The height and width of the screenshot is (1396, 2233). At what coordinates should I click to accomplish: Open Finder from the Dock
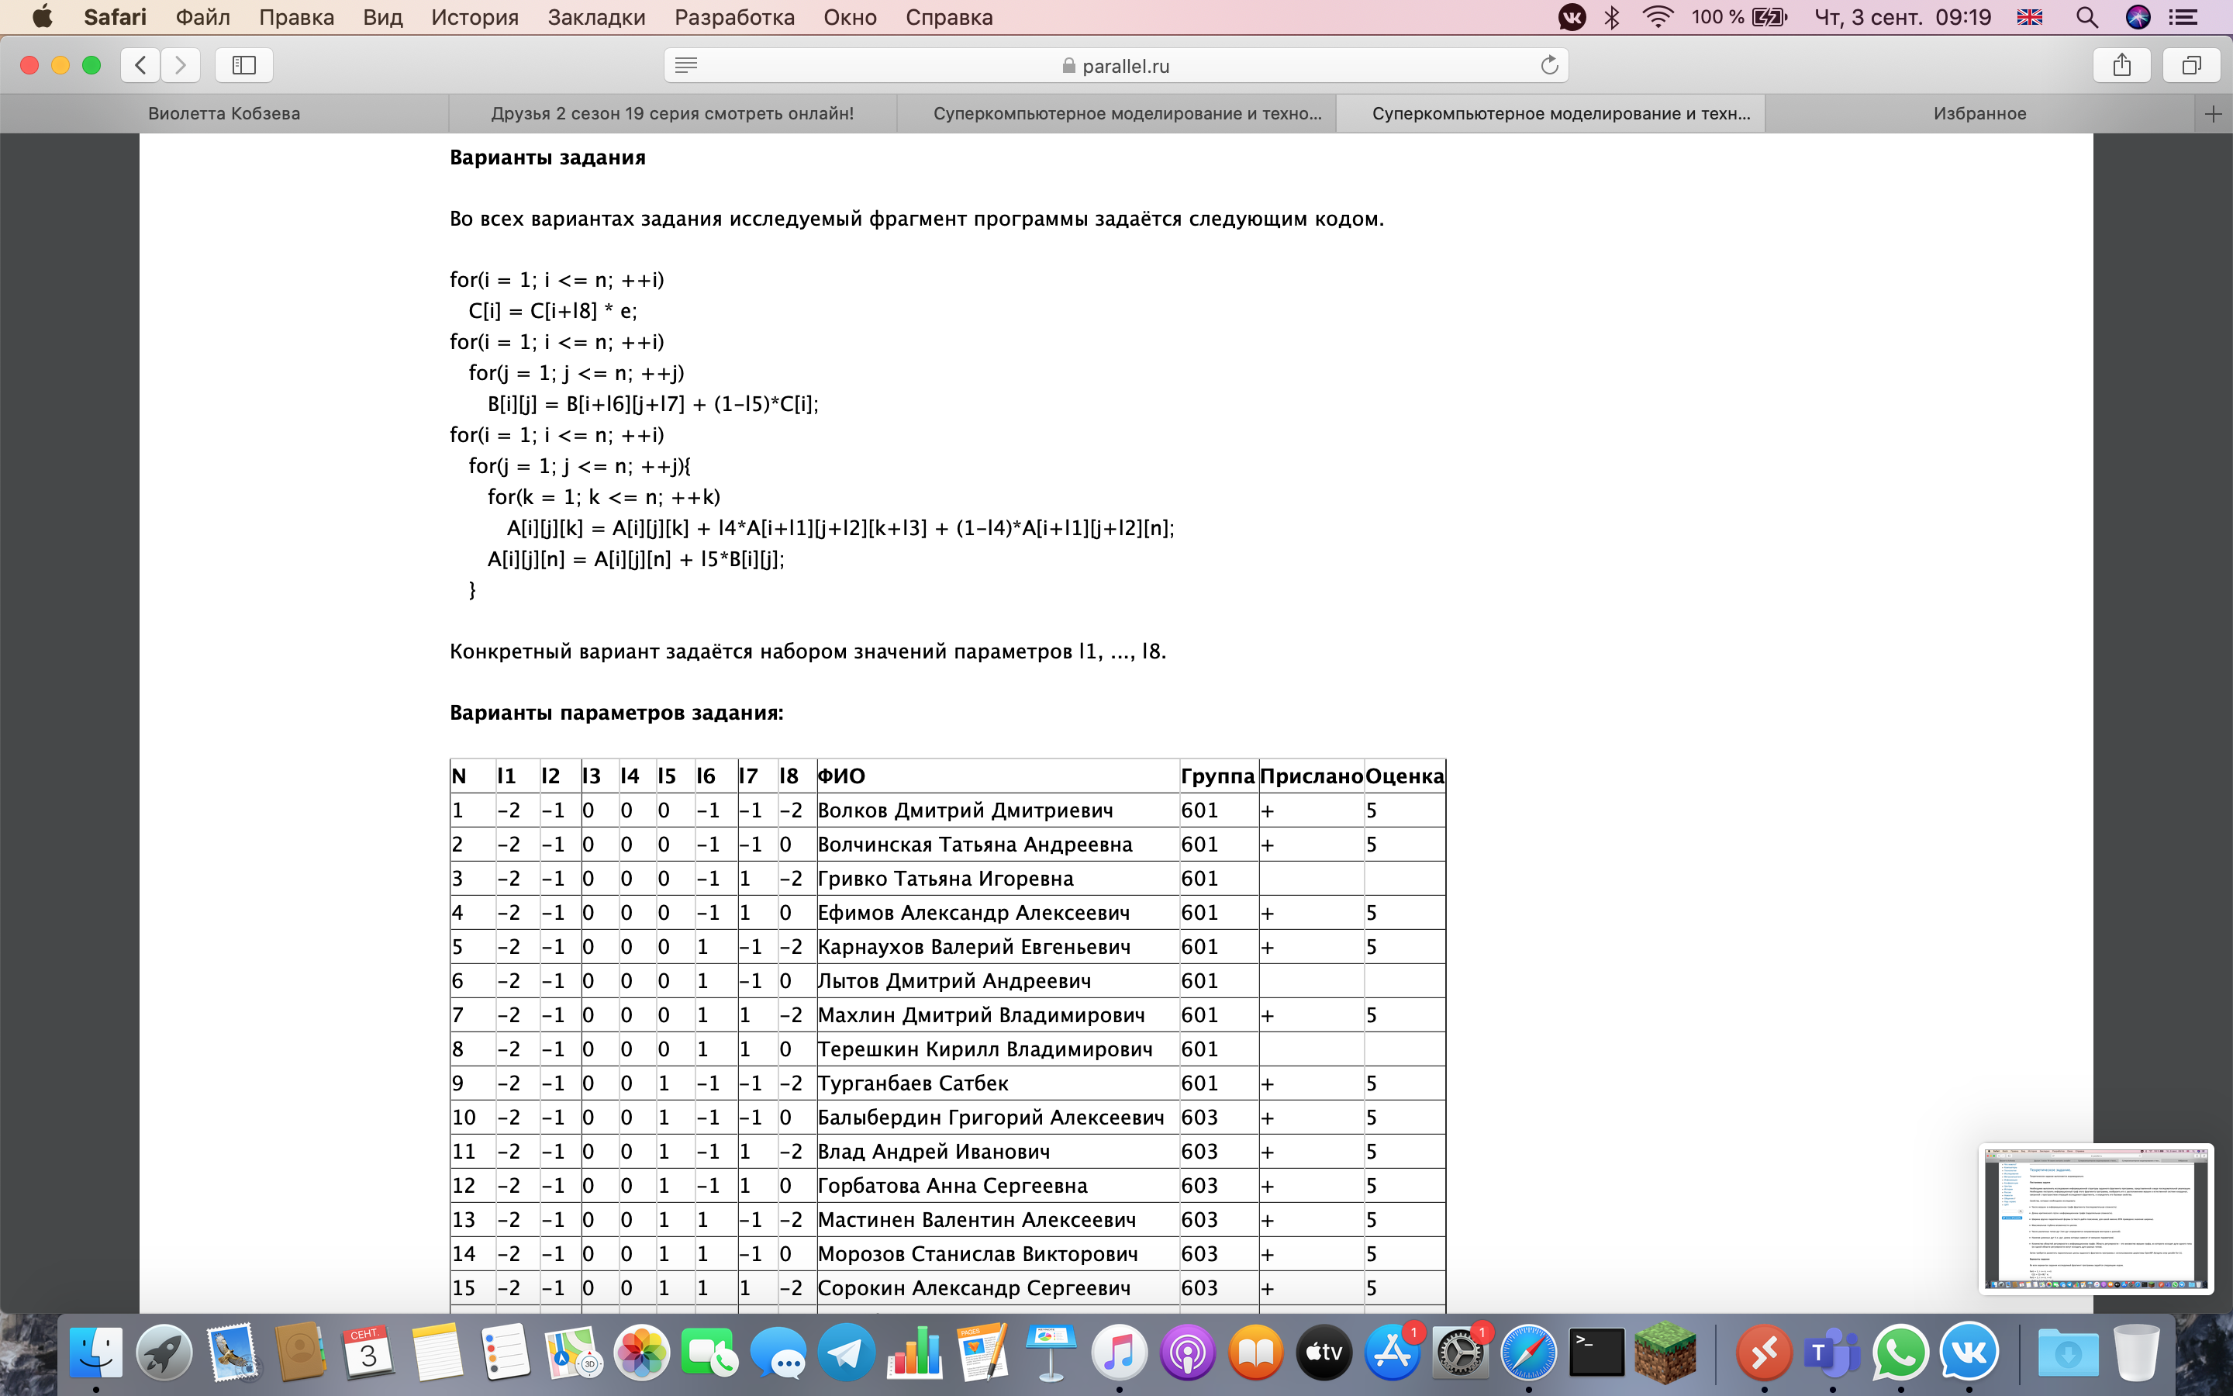tap(96, 1353)
